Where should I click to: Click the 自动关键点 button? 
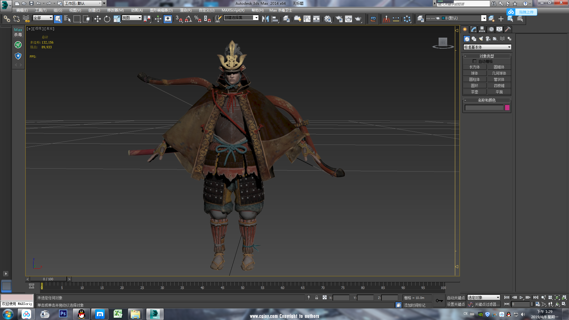455,297
